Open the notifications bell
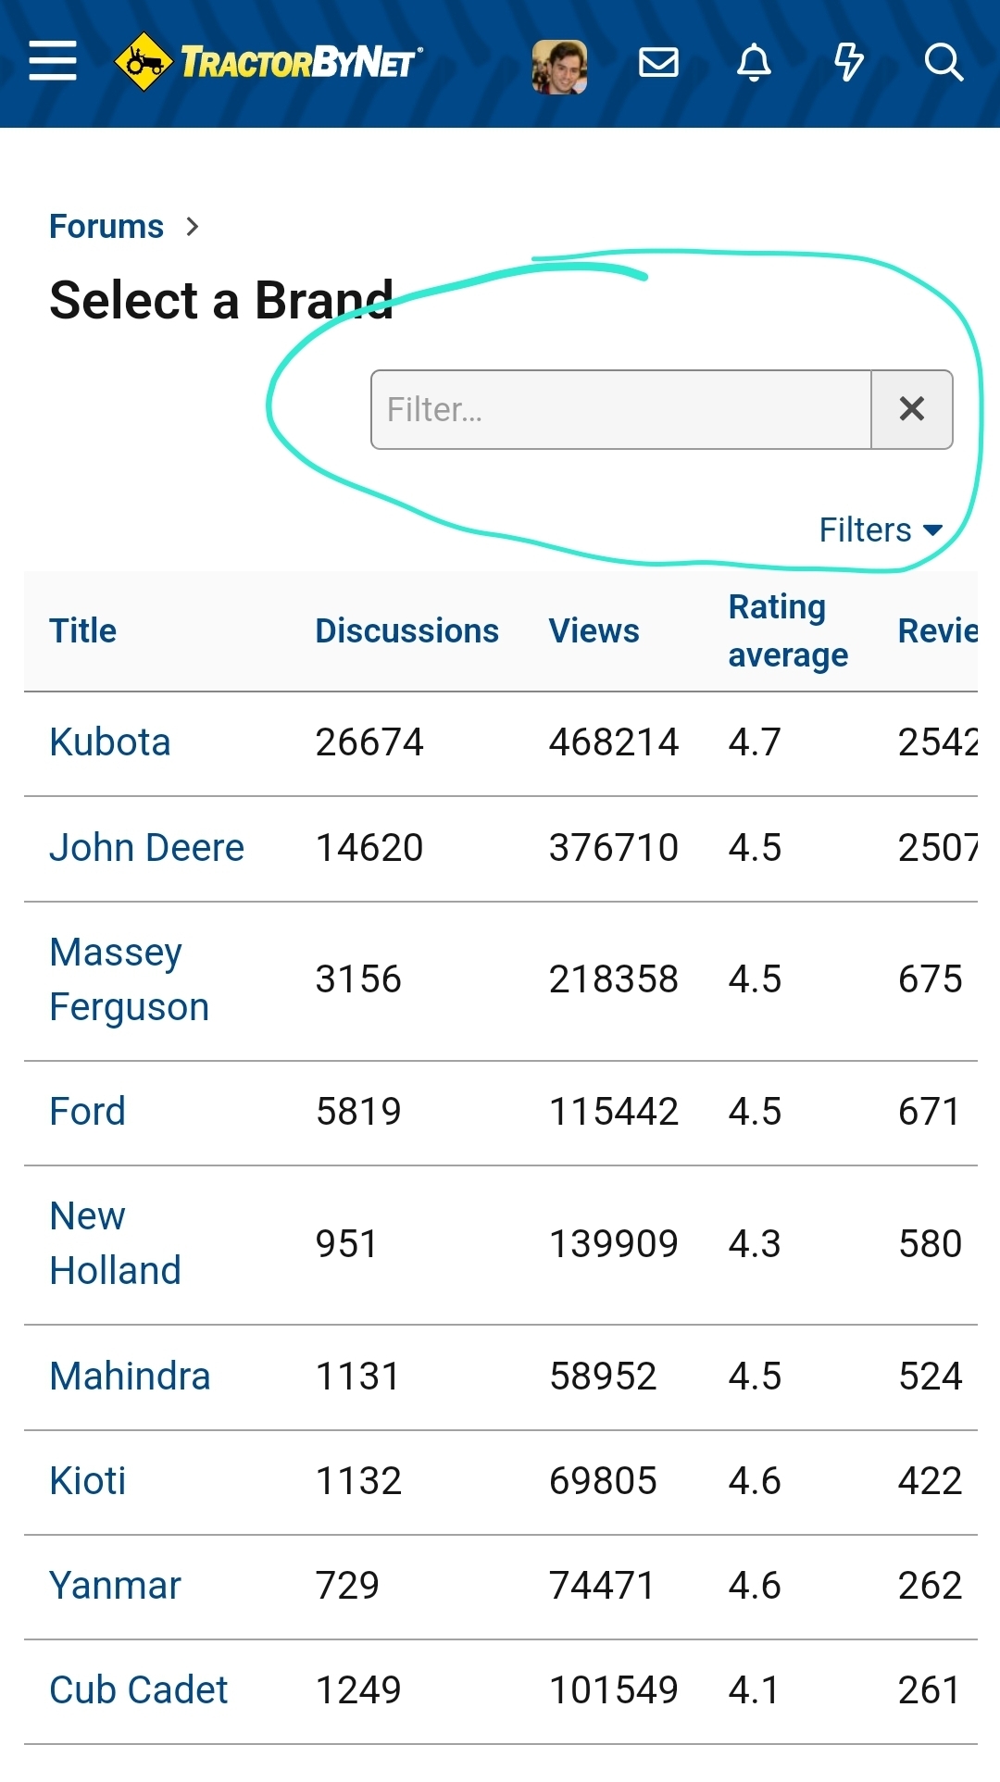1000x1782 pixels. click(x=754, y=63)
